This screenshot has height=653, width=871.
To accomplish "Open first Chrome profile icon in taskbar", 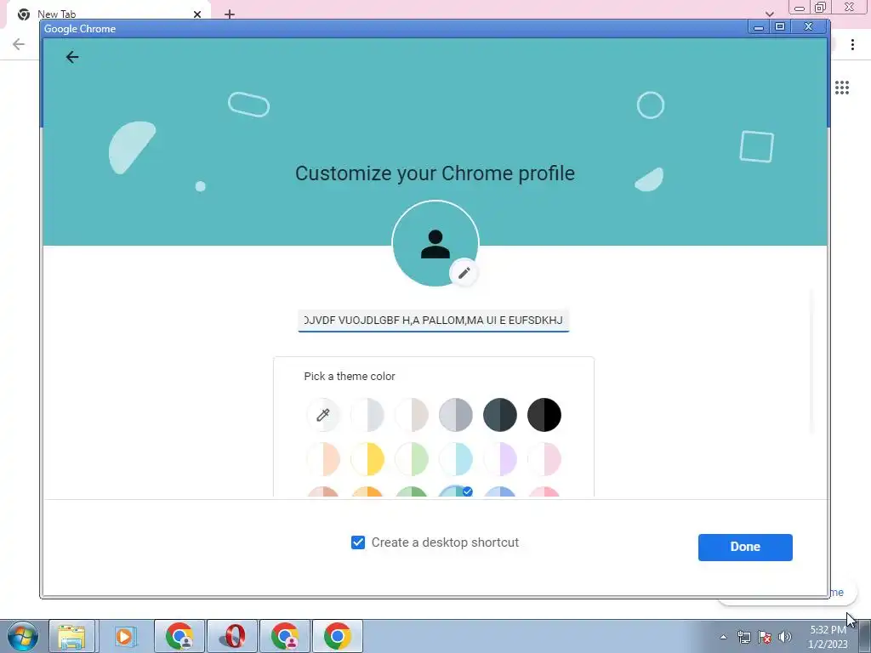I will [179, 636].
